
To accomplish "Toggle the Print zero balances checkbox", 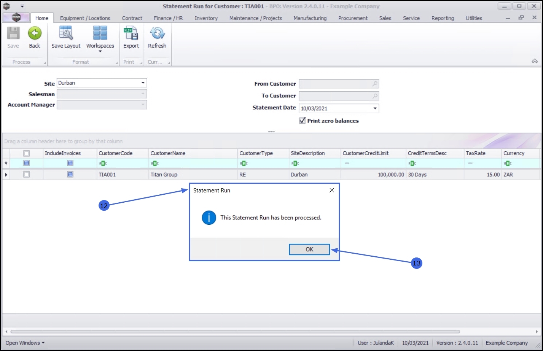I will click(303, 121).
